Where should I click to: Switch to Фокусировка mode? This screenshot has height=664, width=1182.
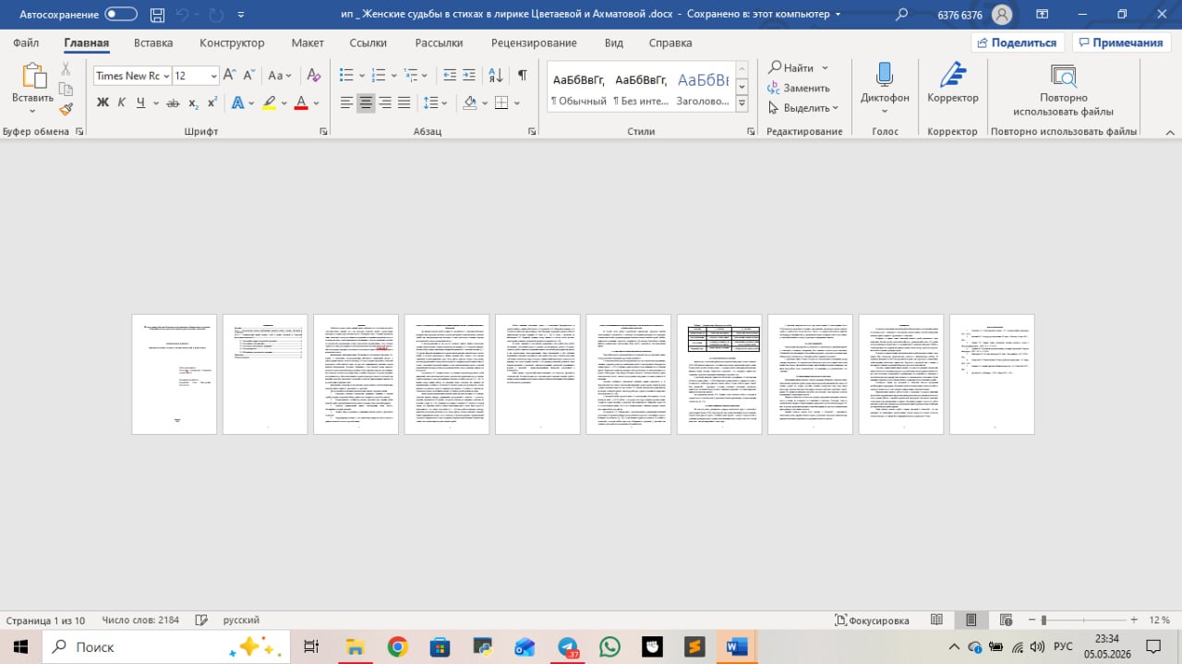[x=872, y=620]
